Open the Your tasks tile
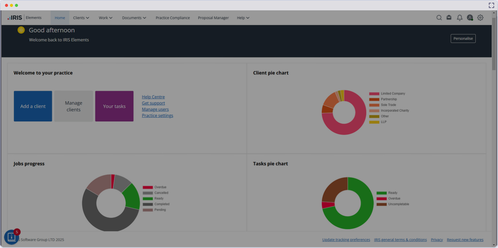 (x=114, y=106)
